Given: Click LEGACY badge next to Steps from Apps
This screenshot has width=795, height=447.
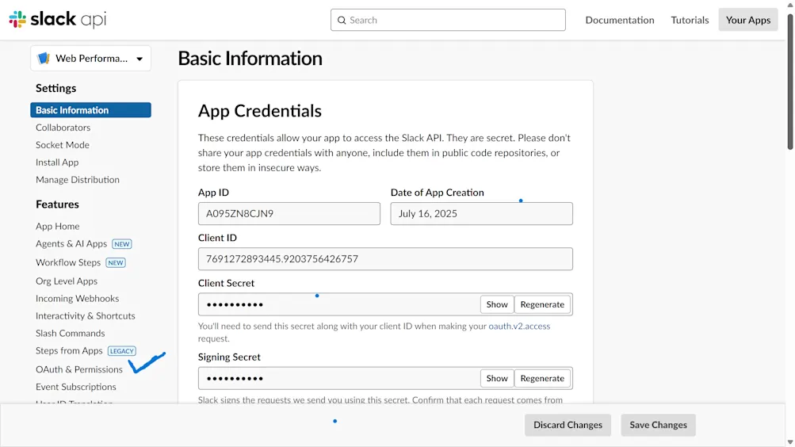Looking at the screenshot, I should tap(122, 351).
